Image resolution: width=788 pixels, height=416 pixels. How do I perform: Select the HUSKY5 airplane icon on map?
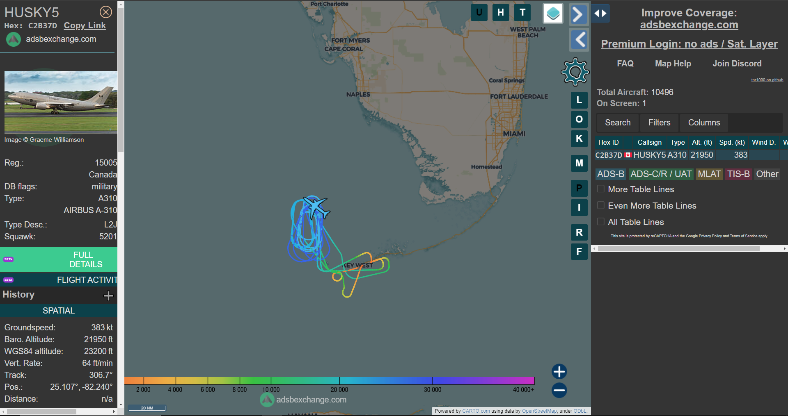(316, 207)
